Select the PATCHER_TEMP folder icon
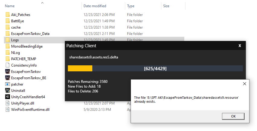The image size is (257, 131). click(8, 59)
